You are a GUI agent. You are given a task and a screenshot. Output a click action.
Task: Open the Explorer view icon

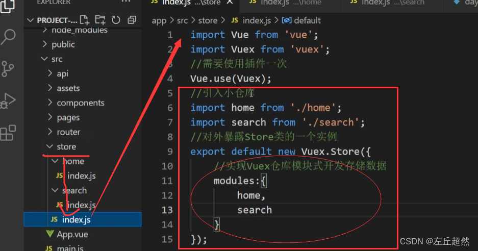point(7,6)
